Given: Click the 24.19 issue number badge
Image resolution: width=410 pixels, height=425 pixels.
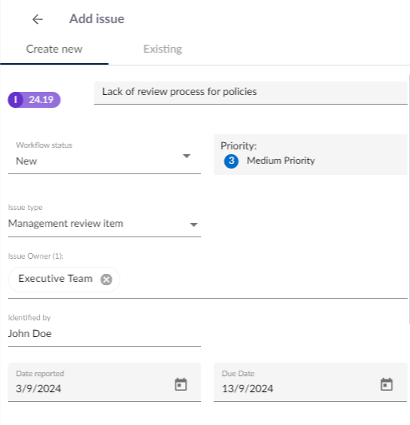Looking at the screenshot, I should 34,100.
